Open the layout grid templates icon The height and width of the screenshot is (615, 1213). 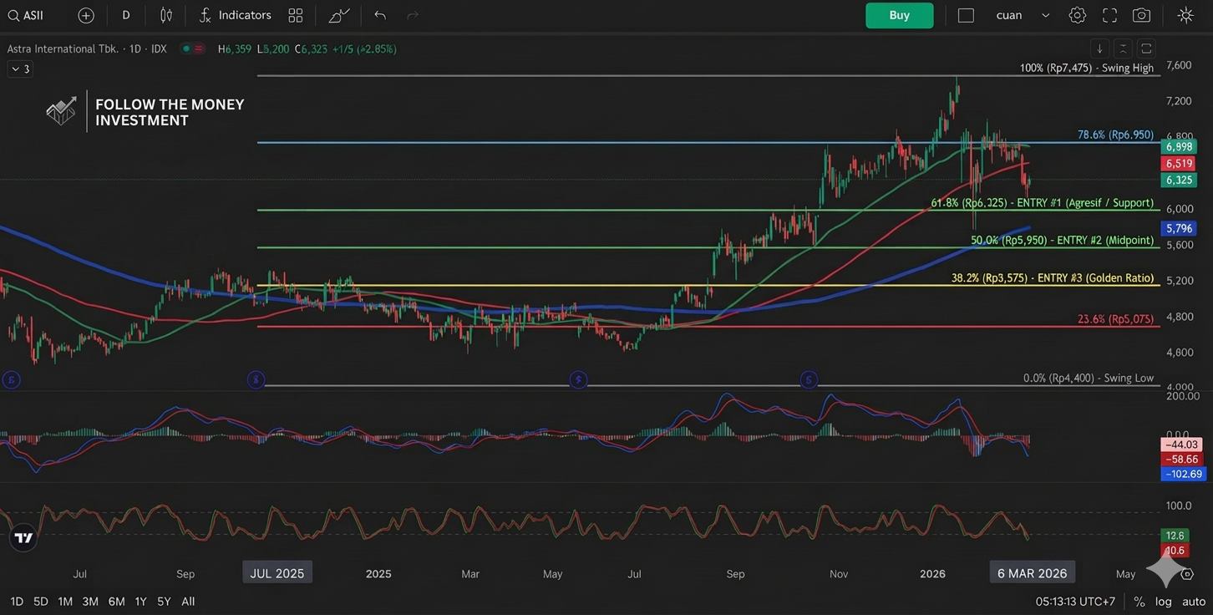click(295, 15)
